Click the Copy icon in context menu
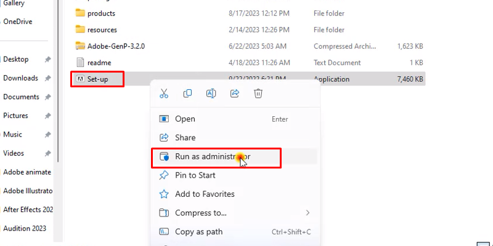Viewport: 493px width, 246px height. (x=187, y=93)
